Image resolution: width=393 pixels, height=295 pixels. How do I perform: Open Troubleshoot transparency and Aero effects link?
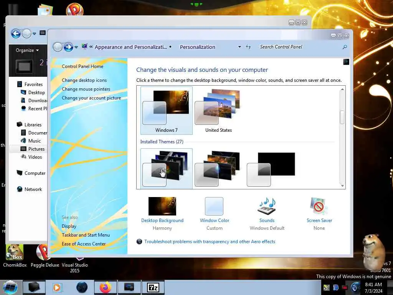point(210,242)
